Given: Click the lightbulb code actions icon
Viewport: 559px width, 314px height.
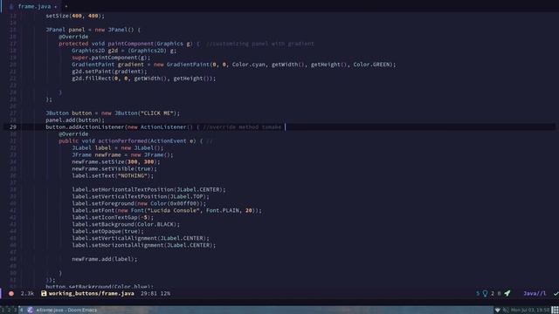Looking at the screenshot, I should coord(485,293).
